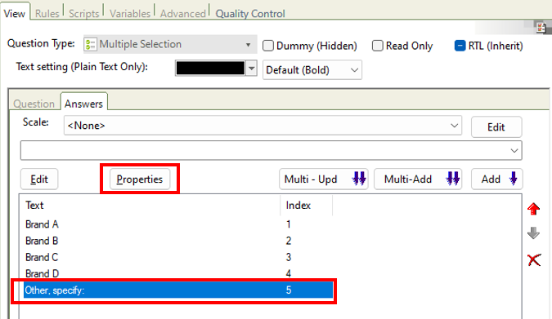
Task: Click the Multi - Upd button
Action: [324, 179]
